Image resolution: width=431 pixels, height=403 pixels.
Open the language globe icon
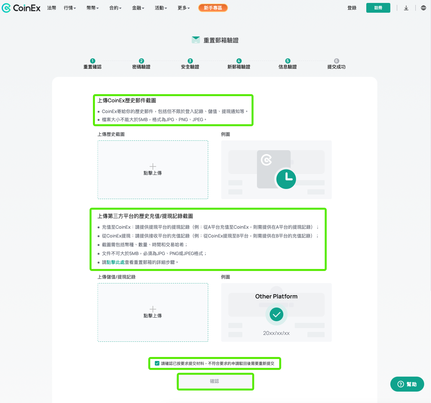coord(424,8)
